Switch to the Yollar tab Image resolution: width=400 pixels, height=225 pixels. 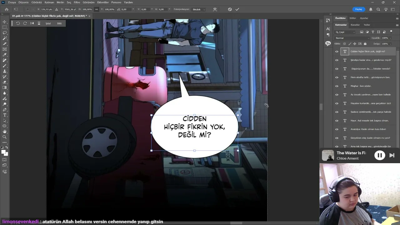(367, 25)
